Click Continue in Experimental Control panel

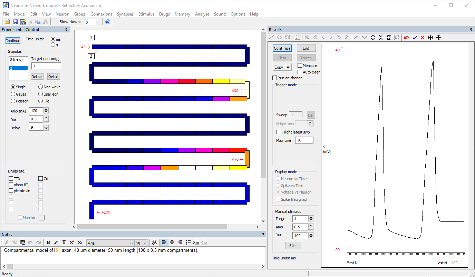pos(13,41)
